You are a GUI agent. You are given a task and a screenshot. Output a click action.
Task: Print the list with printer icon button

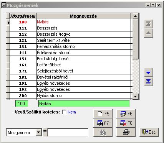click(126, 132)
